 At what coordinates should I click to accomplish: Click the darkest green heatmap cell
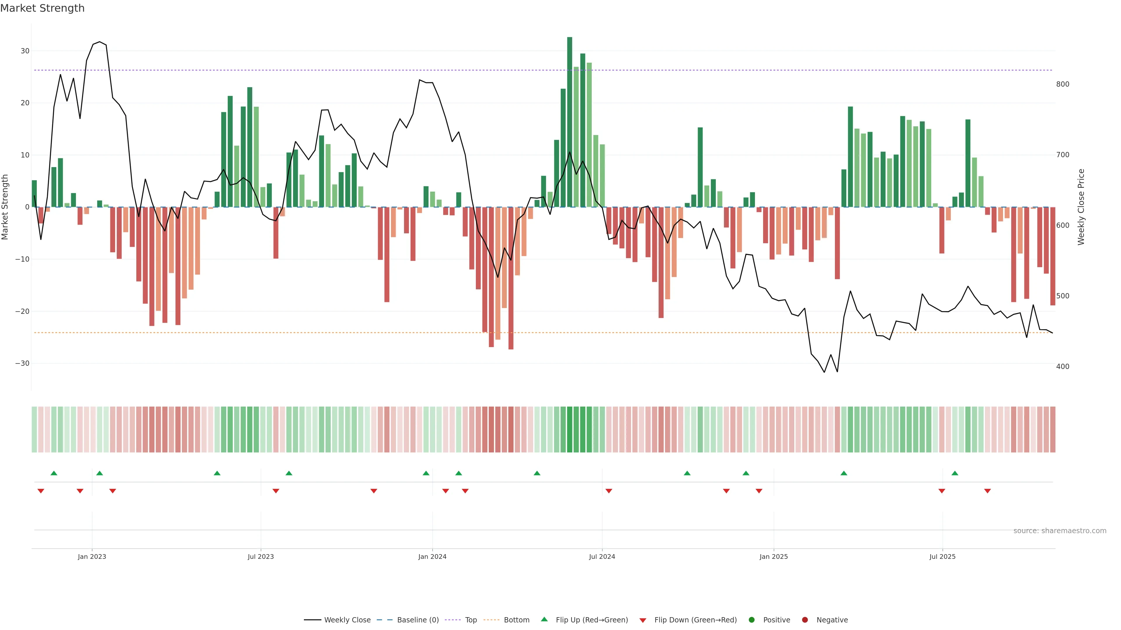(570, 430)
